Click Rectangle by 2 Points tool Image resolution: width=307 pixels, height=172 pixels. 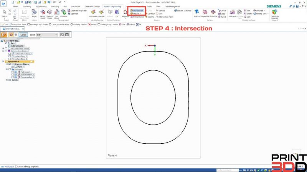(x=38, y=24)
